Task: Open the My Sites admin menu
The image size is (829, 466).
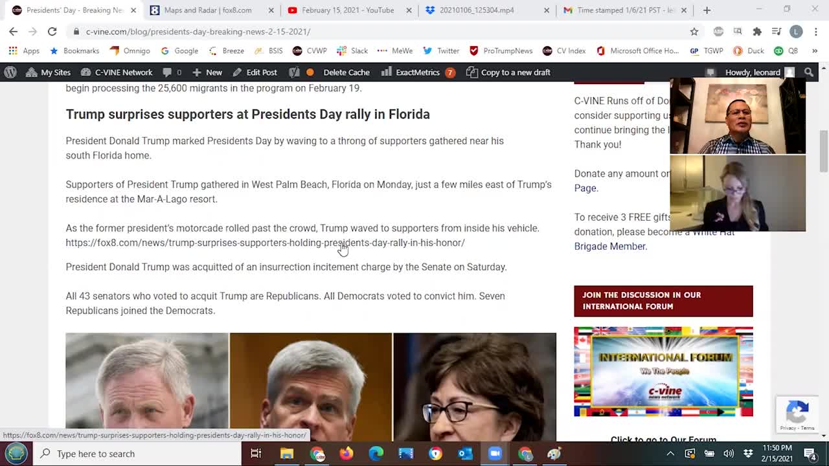Action: pyautogui.click(x=49, y=72)
